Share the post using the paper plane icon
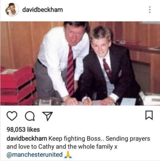The height and width of the screenshot is (161, 160). coord(48,116)
